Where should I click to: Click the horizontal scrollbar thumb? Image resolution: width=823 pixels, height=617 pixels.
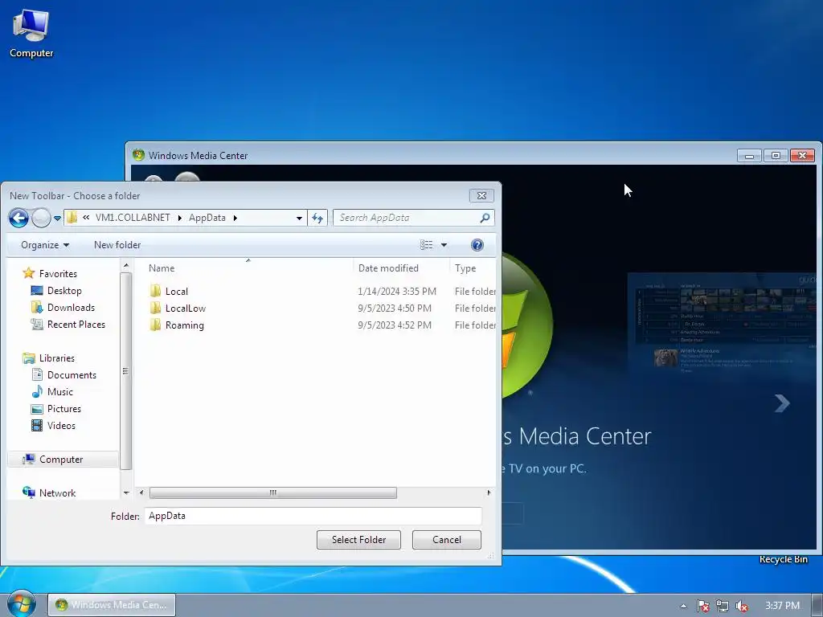click(273, 492)
